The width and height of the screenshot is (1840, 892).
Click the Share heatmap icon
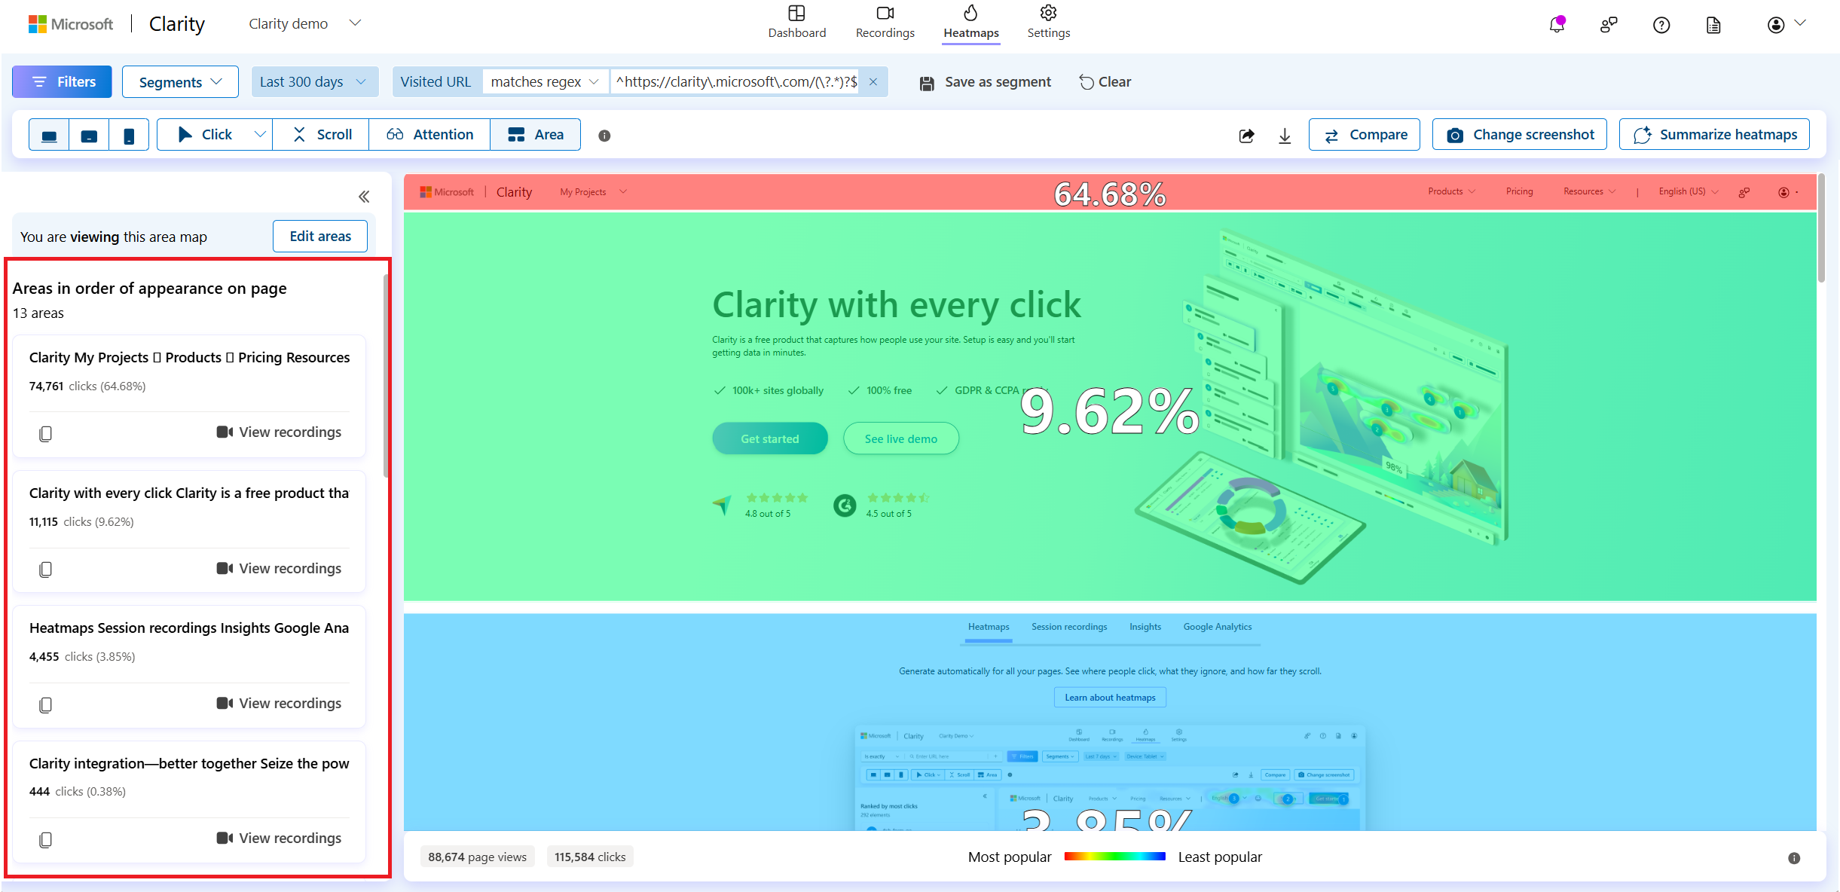pos(1246,135)
